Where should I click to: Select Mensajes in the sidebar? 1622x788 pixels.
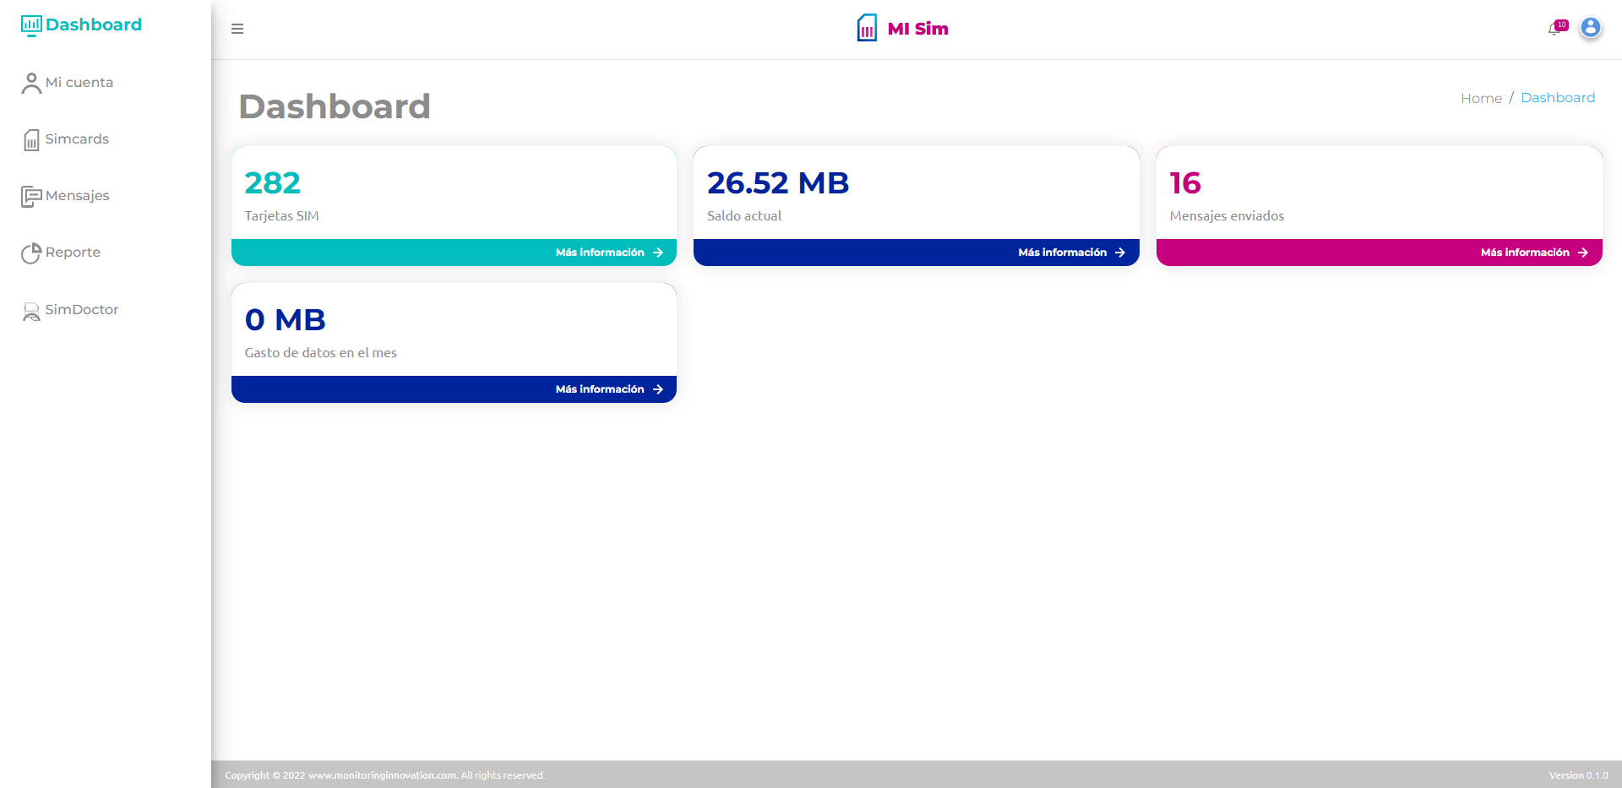(77, 195)
